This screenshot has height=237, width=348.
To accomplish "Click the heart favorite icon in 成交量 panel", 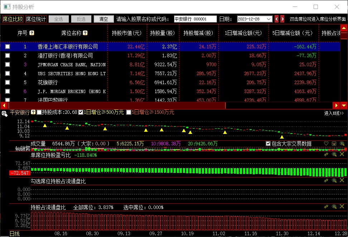I will [326, 144].
